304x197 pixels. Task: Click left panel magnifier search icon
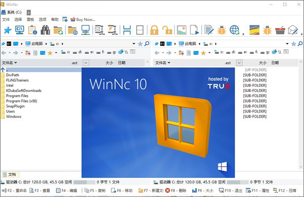147,43
